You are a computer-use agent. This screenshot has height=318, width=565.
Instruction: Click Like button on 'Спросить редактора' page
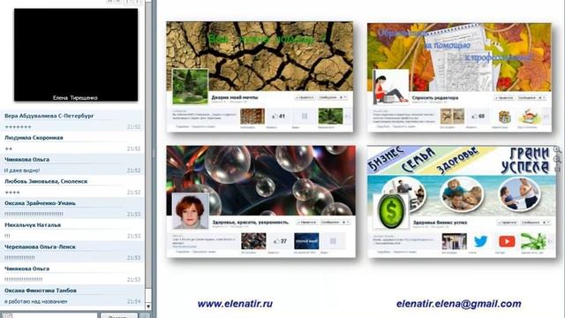[504, 97]
